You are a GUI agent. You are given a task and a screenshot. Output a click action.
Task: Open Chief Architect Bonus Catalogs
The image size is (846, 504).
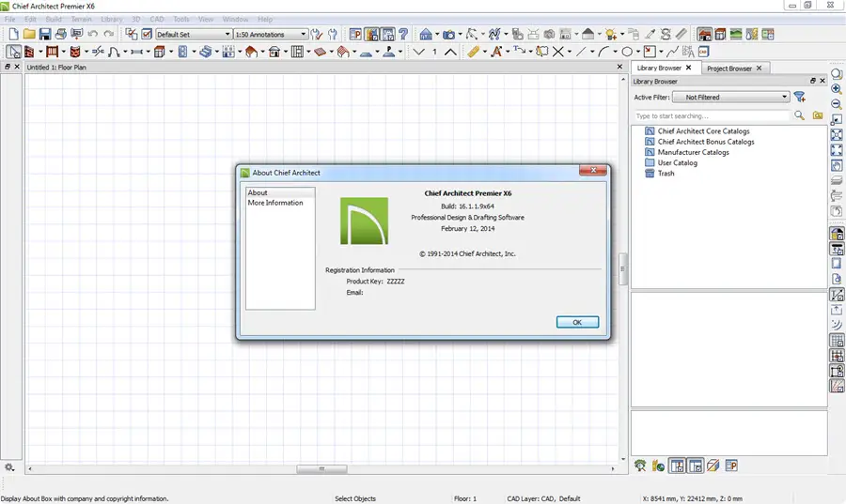click(706, 142)
